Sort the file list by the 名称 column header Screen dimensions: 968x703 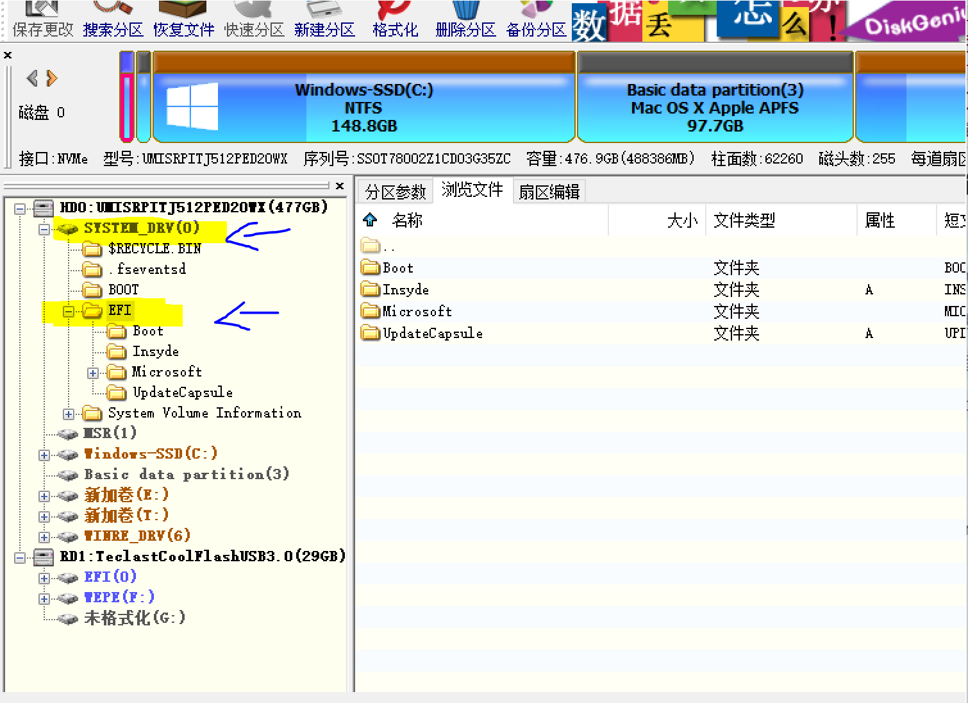[x=407, y=221]
